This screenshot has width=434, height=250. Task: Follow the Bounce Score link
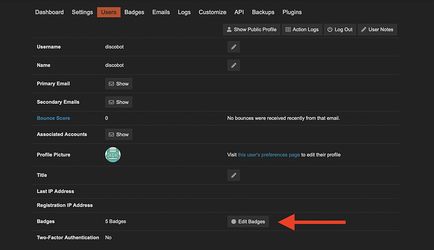click(53, 118)
